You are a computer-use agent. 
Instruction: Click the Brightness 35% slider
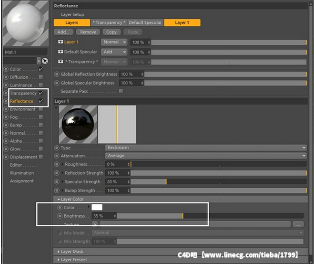211,216
